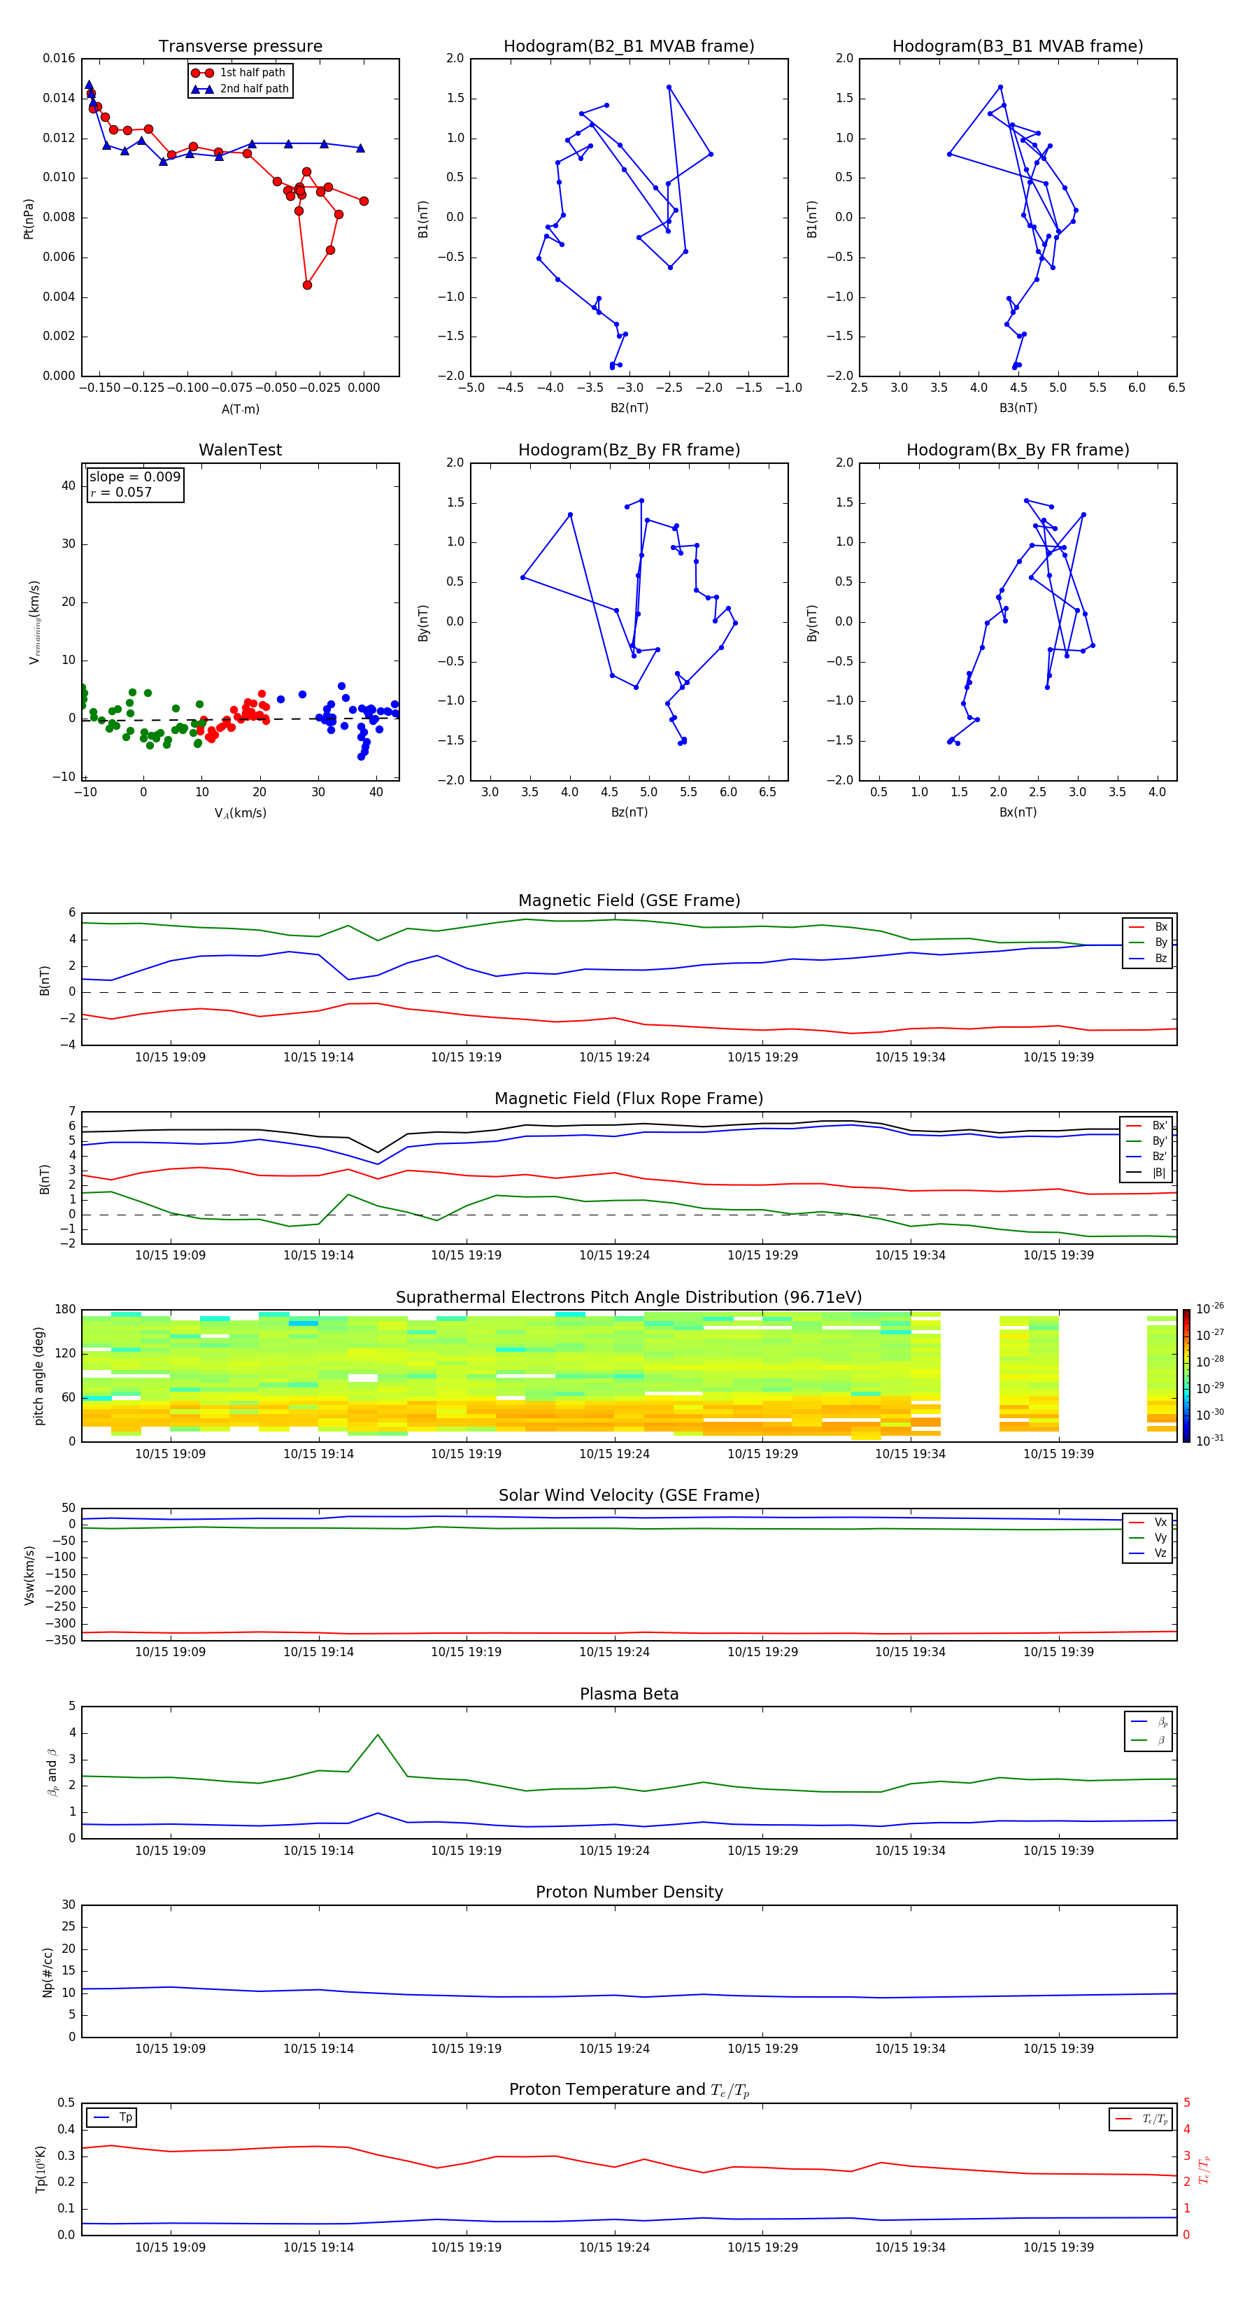Screen dimensions: 1259x2309
Task: Click the Plasma Beta legend box
Action: point(1148,1731)
